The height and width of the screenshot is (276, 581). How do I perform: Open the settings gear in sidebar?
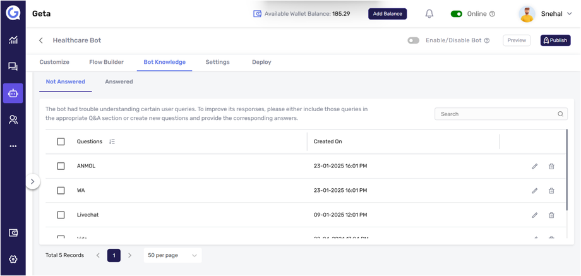coord(13,259)
